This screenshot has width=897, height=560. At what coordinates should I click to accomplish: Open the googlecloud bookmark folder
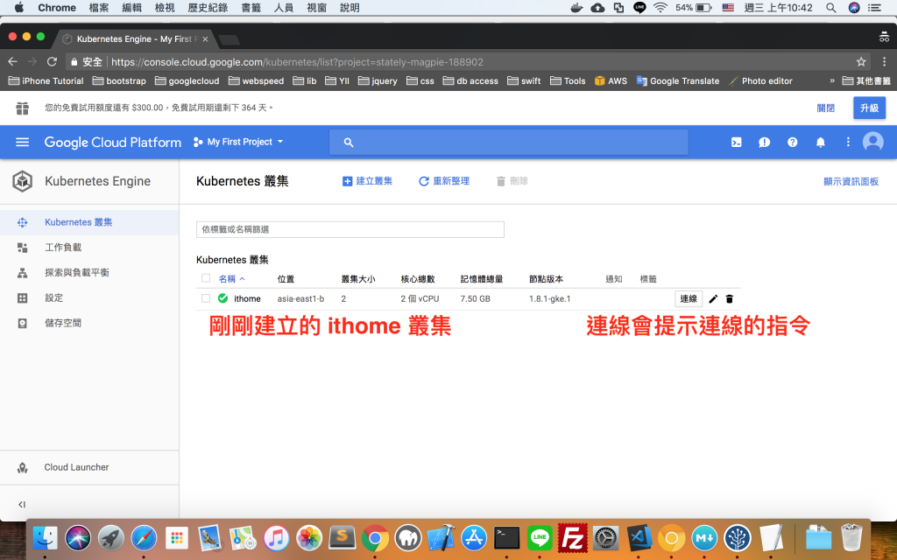[x=187, y=80]
